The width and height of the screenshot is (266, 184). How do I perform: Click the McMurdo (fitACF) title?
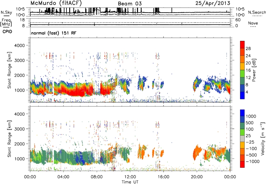(x=56, y=3)
